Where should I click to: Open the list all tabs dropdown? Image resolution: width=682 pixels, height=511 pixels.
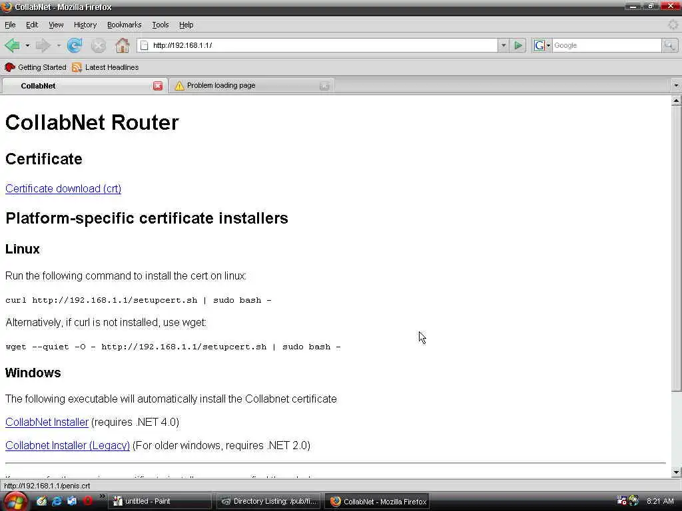click(x=676, y=85)
